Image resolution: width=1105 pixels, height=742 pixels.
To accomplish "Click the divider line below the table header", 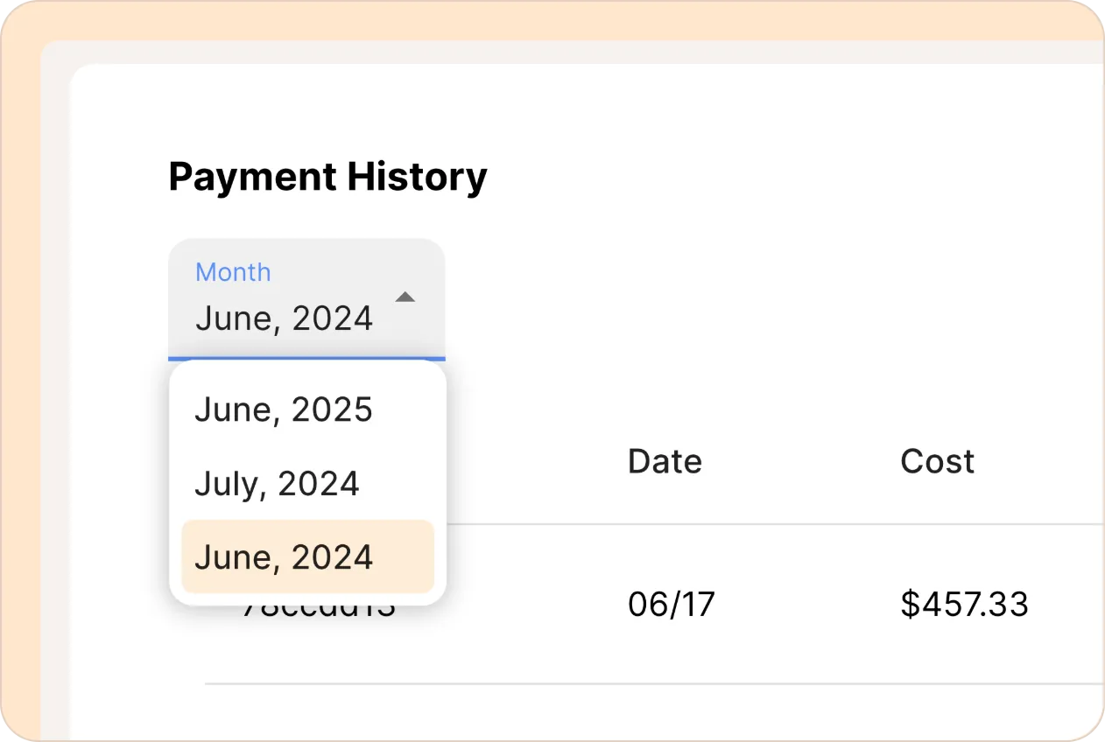I will [771, 524].
